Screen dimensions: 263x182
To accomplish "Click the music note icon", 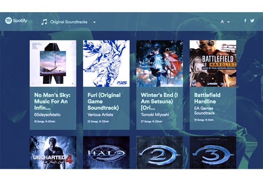I will pyautogui.click(x=45, y=22).
